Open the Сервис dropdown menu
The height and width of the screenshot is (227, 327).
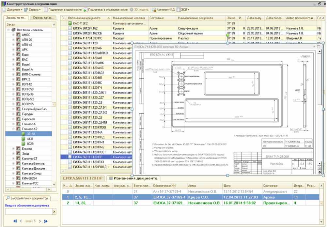click(x=33, y=10)
